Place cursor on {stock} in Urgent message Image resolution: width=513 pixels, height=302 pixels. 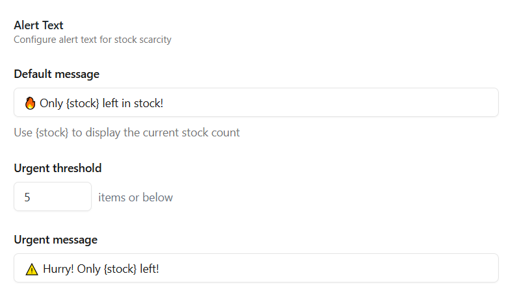120,268
